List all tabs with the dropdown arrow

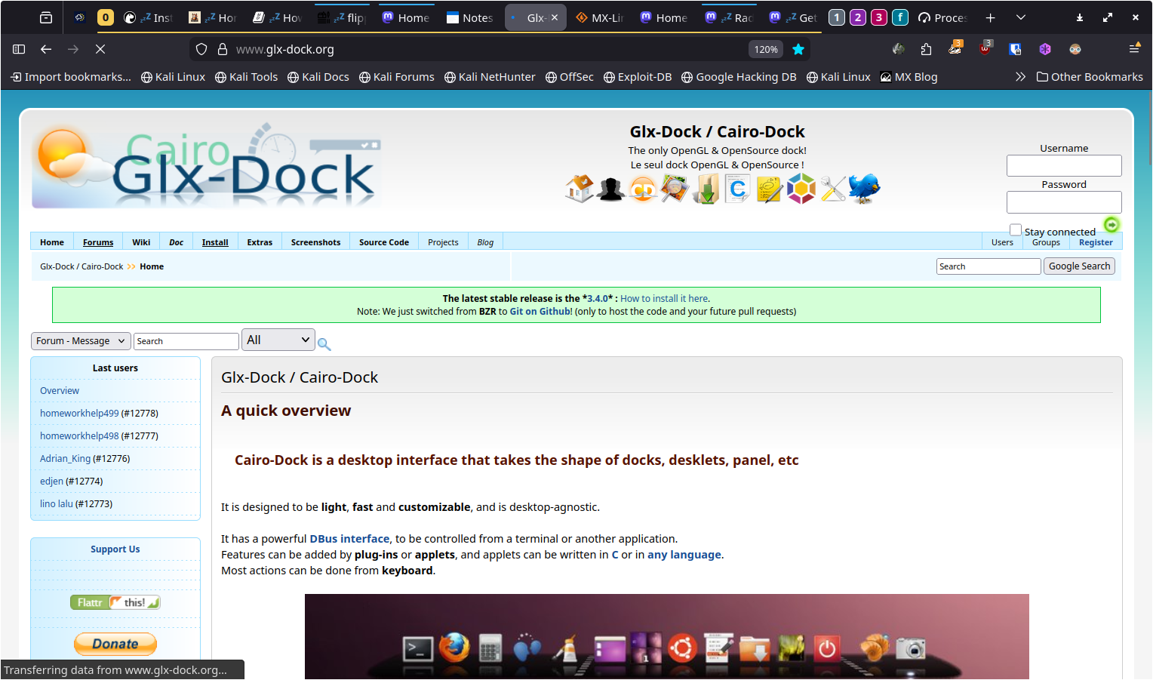(1021, 17)
